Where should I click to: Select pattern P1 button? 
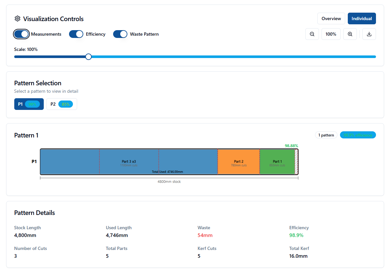pyautogui.click(x=29, y=104)
